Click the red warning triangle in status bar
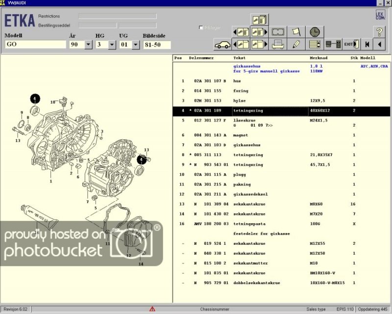The width and height of the screenshot is (392, 314). pos(152,309)
